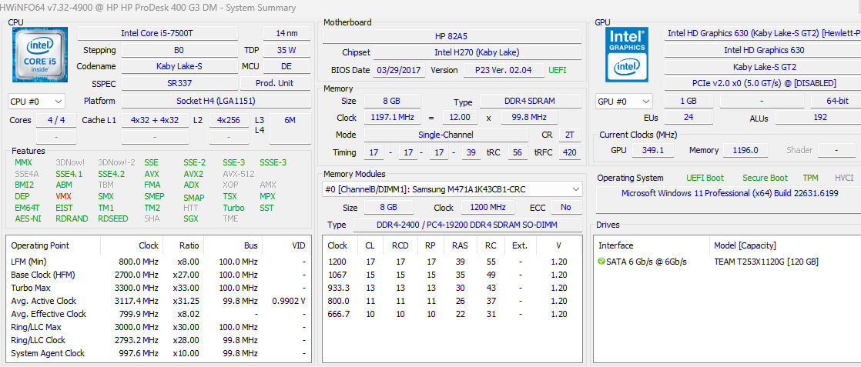
Task: Click the TPM label
Action: pyautogui.click(x=810, y=178)
